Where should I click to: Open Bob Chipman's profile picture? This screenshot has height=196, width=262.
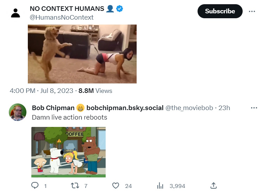point(17,112)
